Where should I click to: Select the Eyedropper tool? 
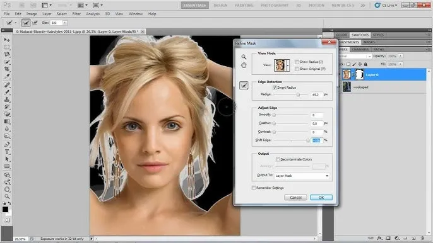point(7,77)
